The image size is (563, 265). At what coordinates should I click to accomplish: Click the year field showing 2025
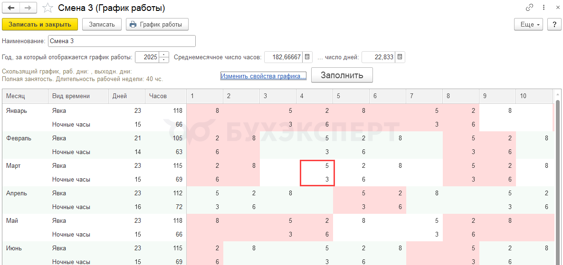pyautogui.click(x=147, y=57)
